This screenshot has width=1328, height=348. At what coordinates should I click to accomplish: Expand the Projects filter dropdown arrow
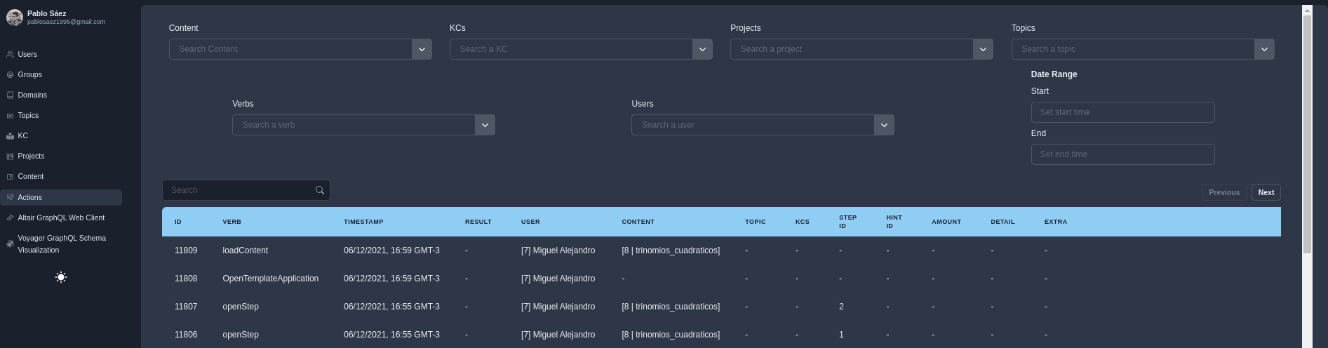tap(983, 49)
